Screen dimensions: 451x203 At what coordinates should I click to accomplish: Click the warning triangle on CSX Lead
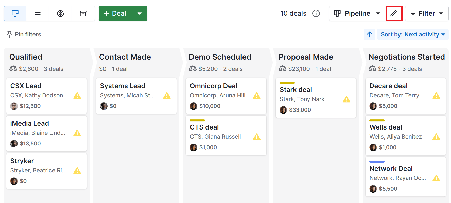[x=77, y=96]
